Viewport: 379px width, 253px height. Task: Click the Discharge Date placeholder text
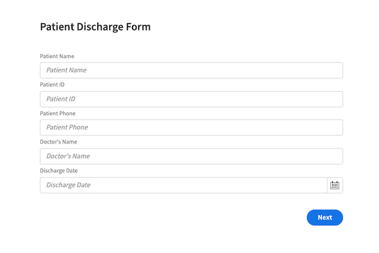pos(68,185)
